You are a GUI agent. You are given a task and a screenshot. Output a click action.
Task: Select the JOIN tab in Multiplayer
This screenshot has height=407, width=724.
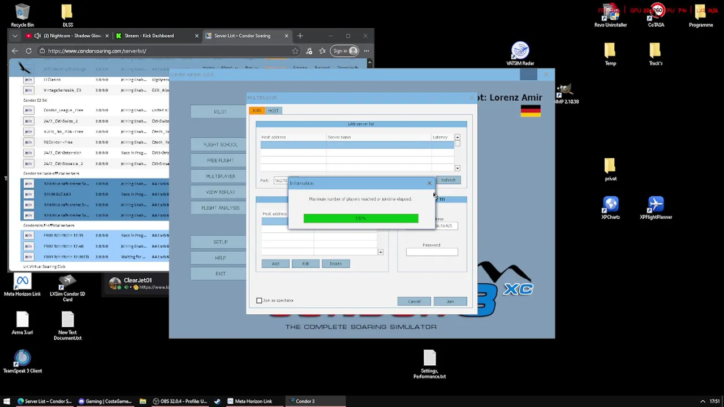pyautogui.click(x=257, y=111)
